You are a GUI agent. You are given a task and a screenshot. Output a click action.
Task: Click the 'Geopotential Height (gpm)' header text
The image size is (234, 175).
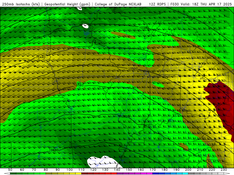click(x=67, y=4)
